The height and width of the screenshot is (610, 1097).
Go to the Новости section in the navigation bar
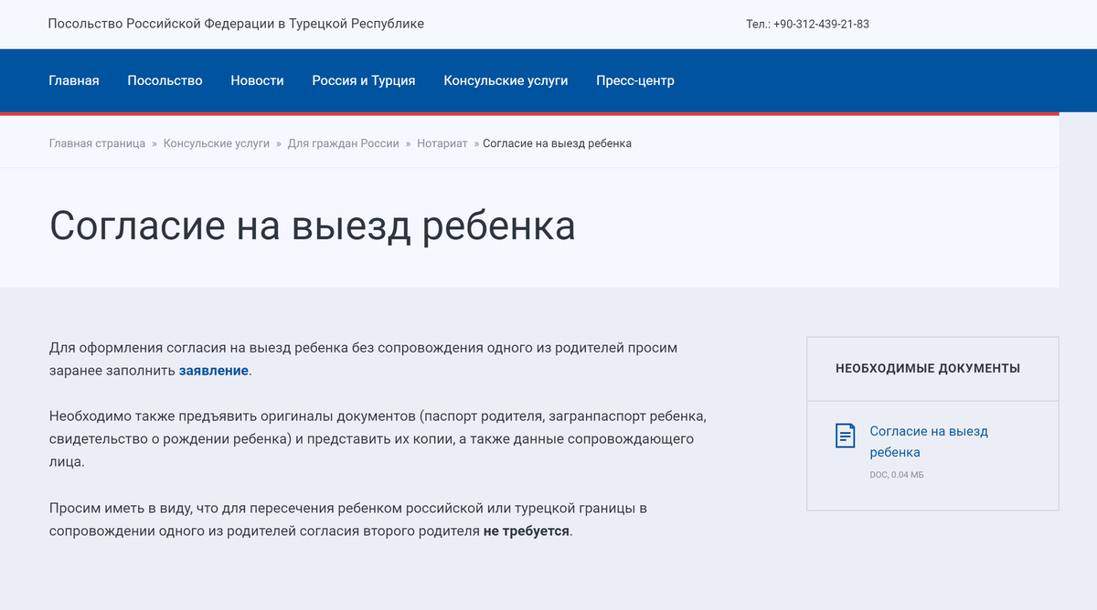tap(257, 80)
